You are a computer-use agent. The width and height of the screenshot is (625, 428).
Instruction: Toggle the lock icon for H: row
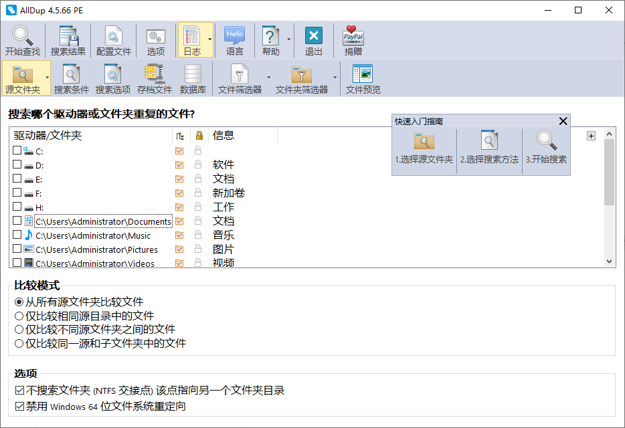point(197,207)
